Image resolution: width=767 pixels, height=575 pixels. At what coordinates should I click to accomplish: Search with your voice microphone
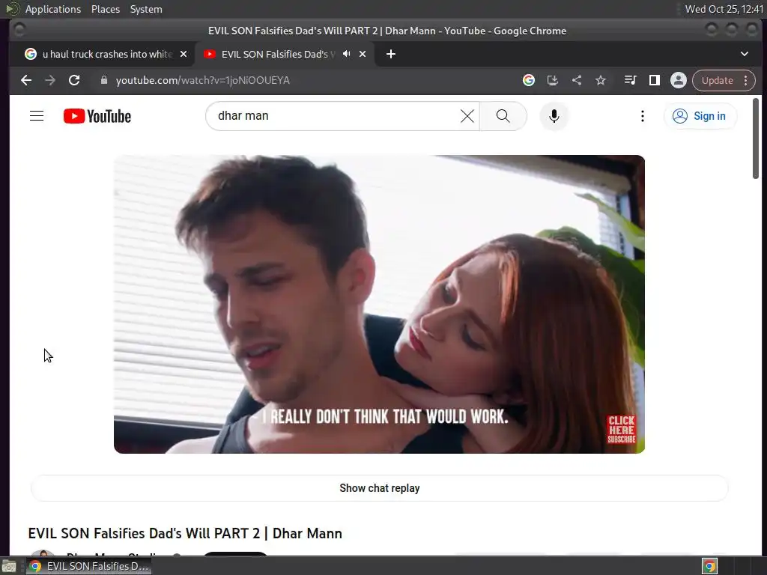(554, 116)
